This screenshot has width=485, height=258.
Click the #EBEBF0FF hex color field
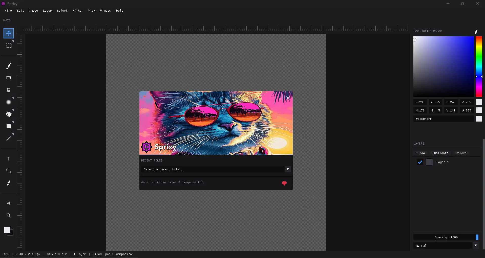(x=444, y=119)
